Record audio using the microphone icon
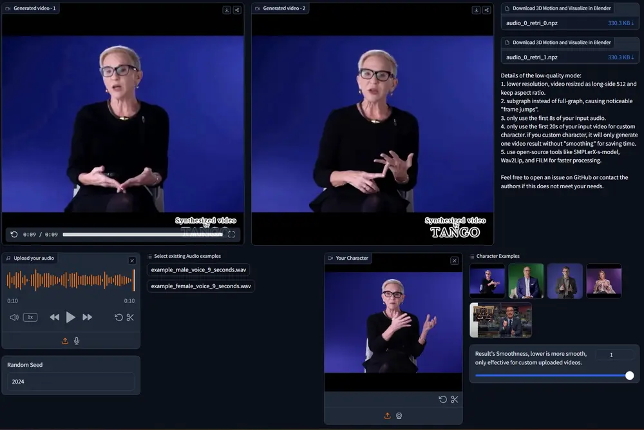Viewport: 644px width, 430px height. 77,341
